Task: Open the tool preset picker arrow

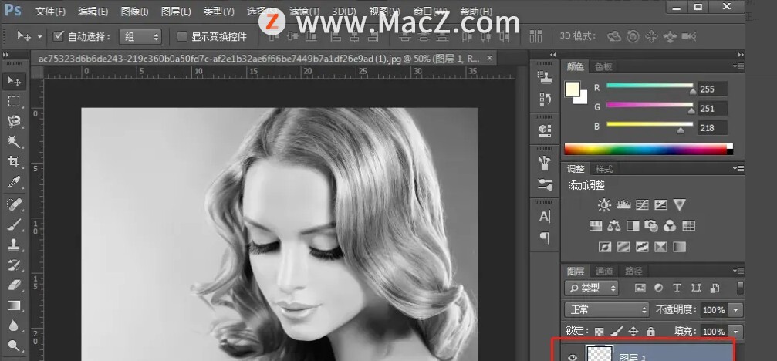Action: pyautogui.click(x=39, y=36)
